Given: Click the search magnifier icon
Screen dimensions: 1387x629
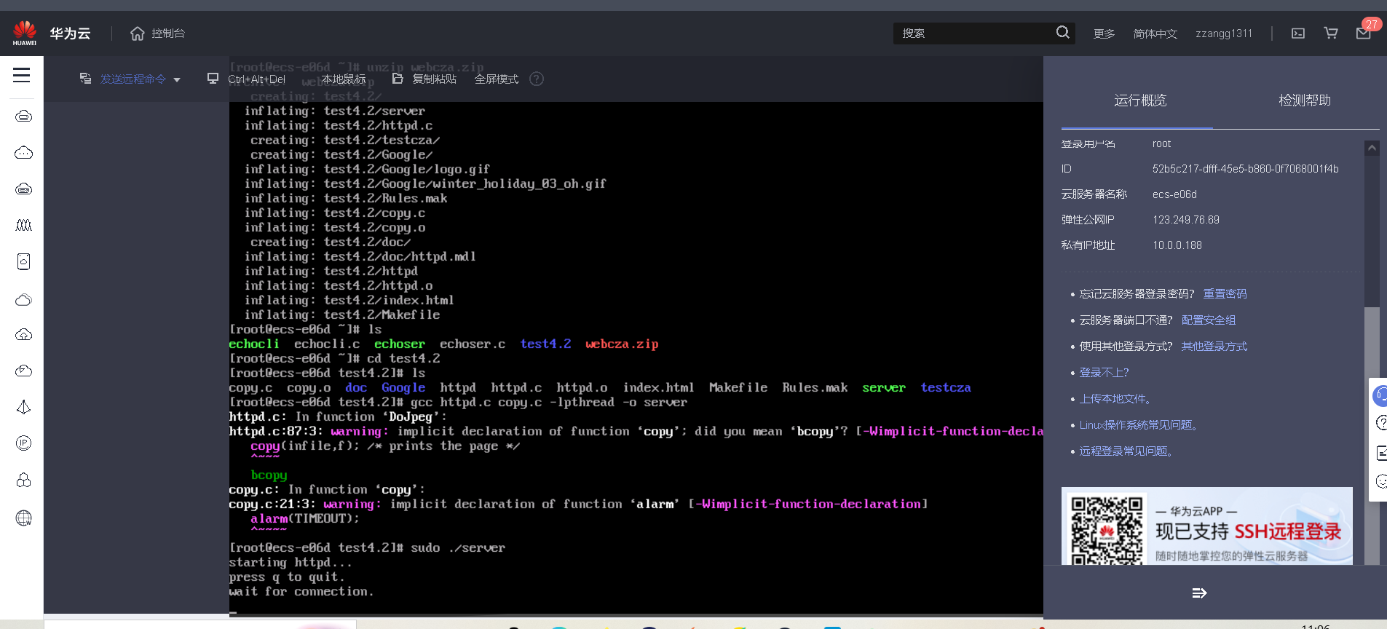Looking at the screenshot, I should pyautogui.click(x=1062, y=33).
